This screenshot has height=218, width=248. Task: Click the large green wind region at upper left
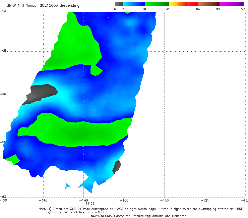pyautogui.click(x=74, y=46)
